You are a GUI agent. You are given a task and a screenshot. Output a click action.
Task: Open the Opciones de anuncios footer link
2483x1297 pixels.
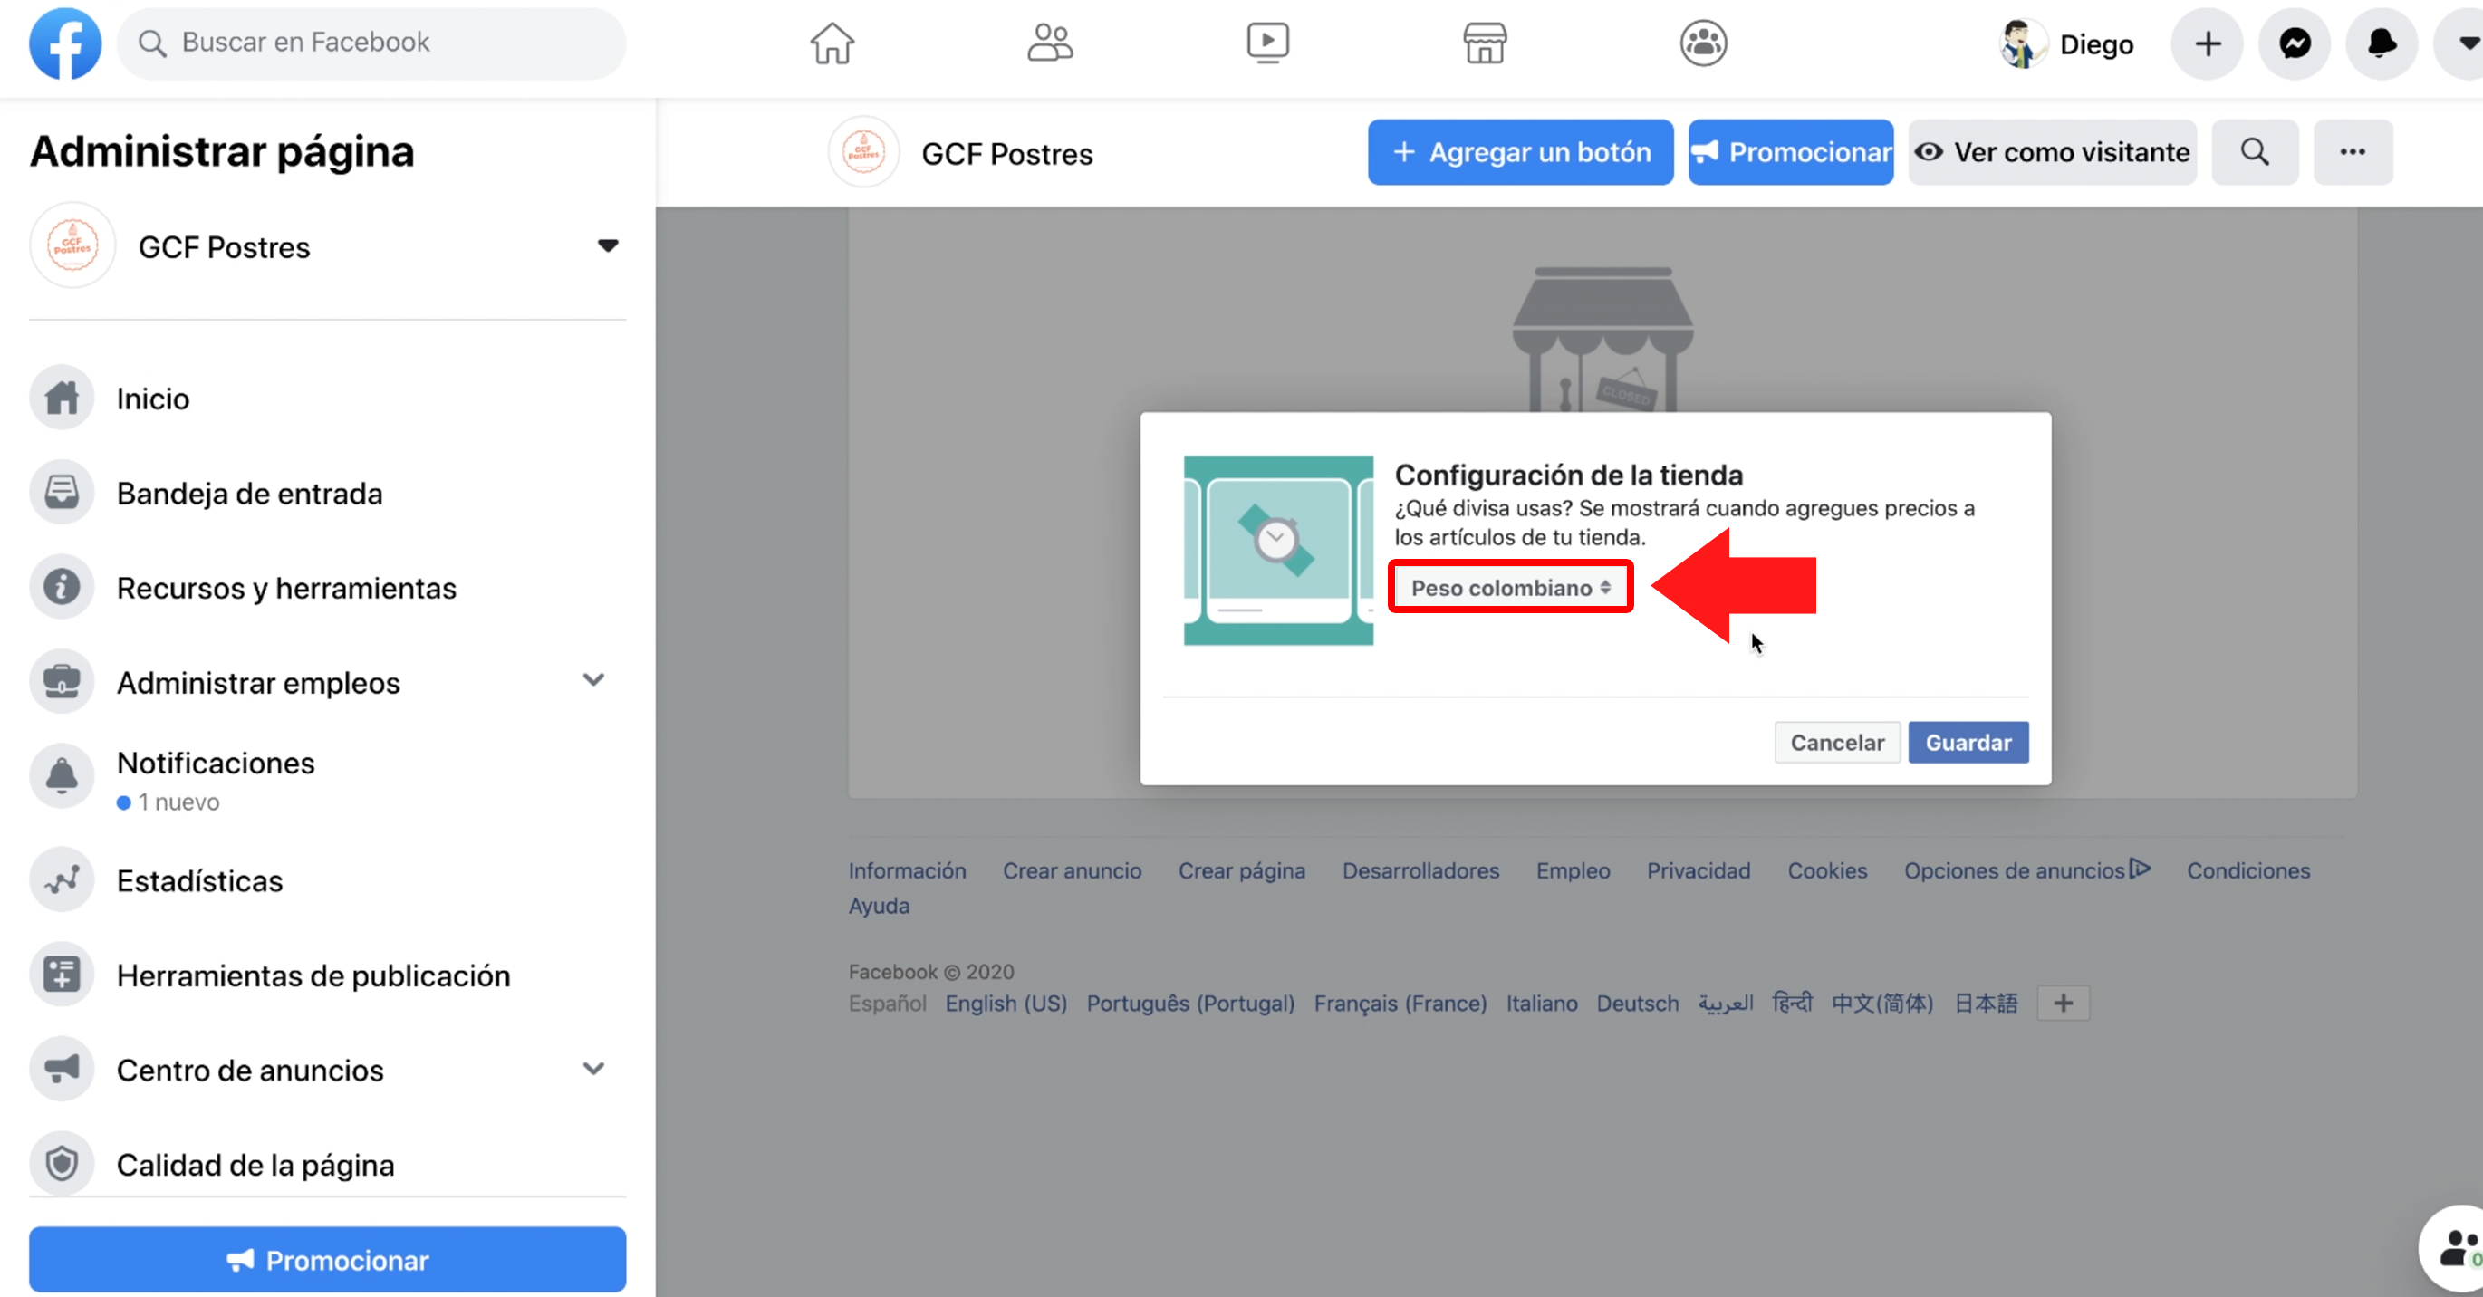2027,870
